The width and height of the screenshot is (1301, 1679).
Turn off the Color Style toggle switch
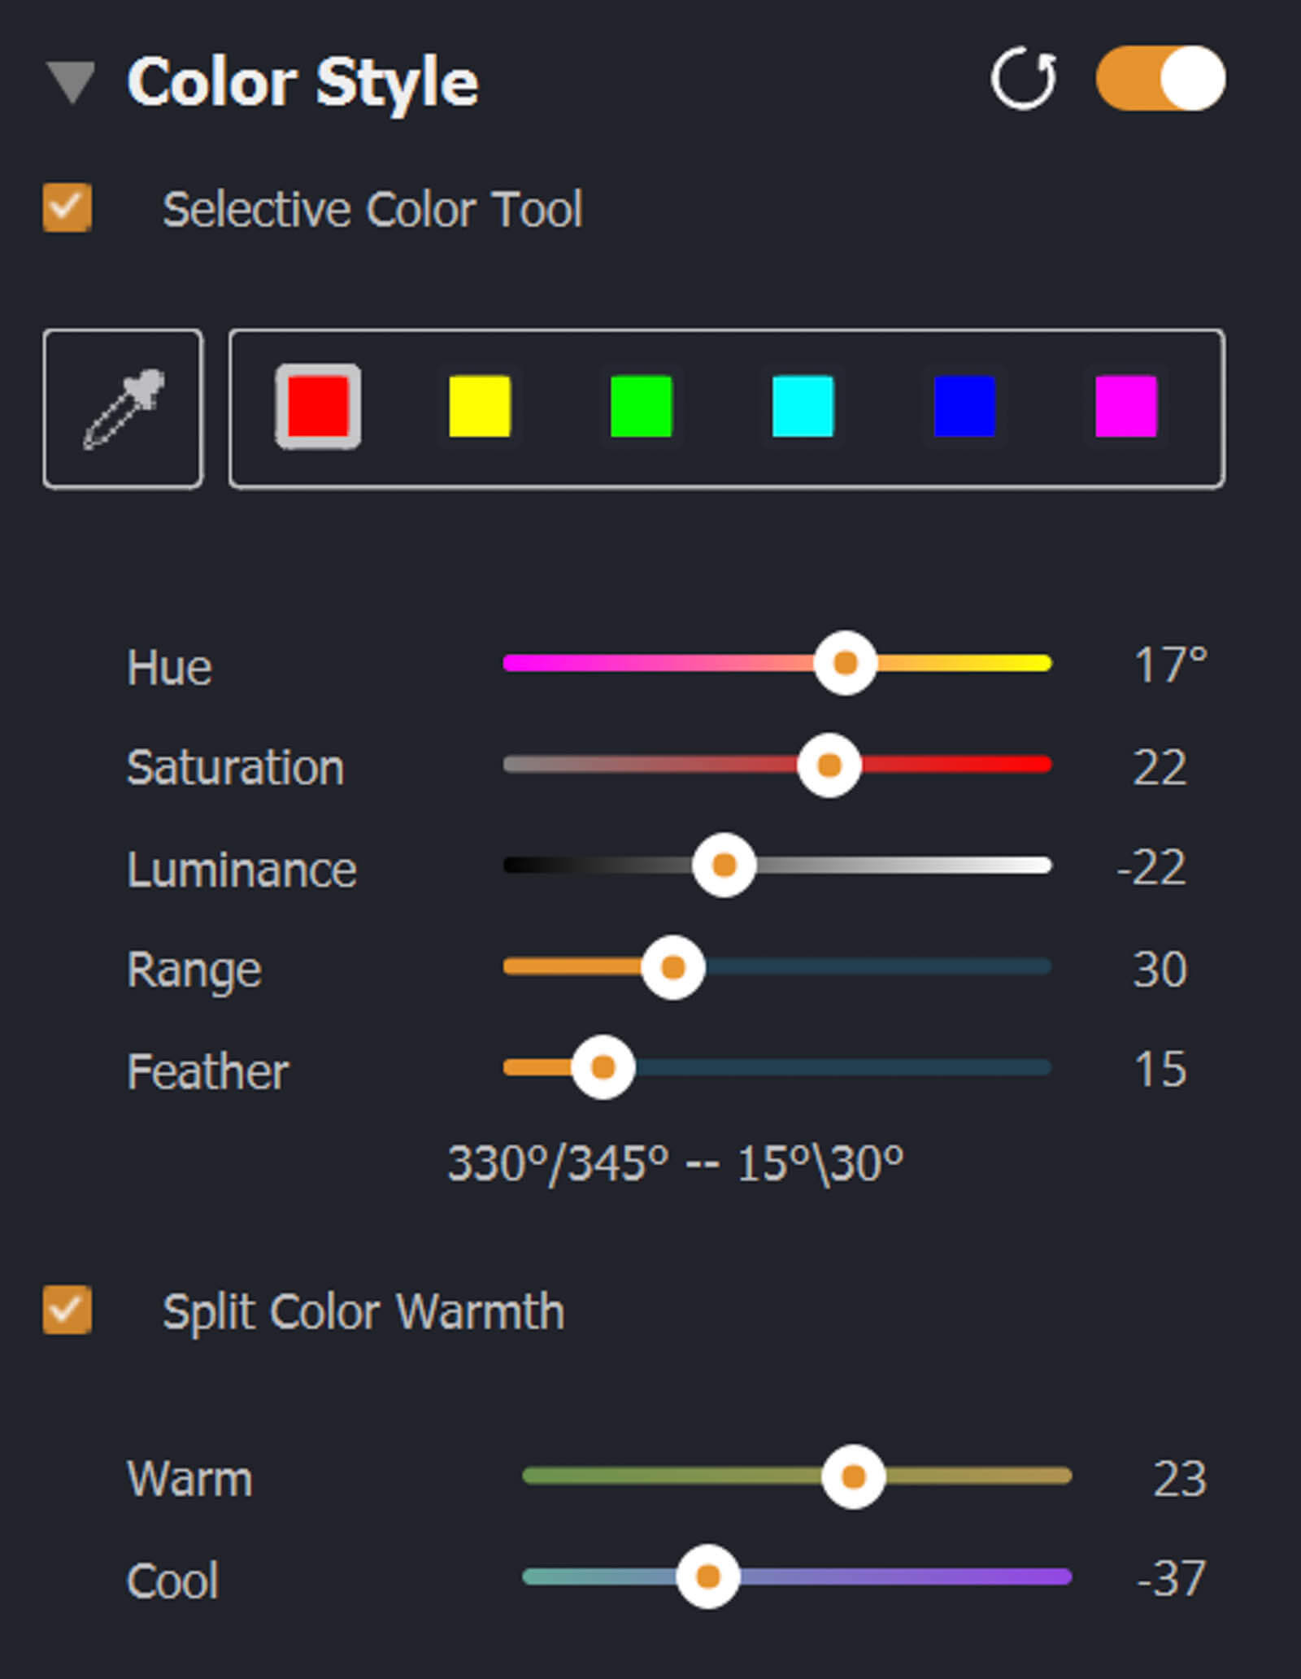pos(1160,79)
